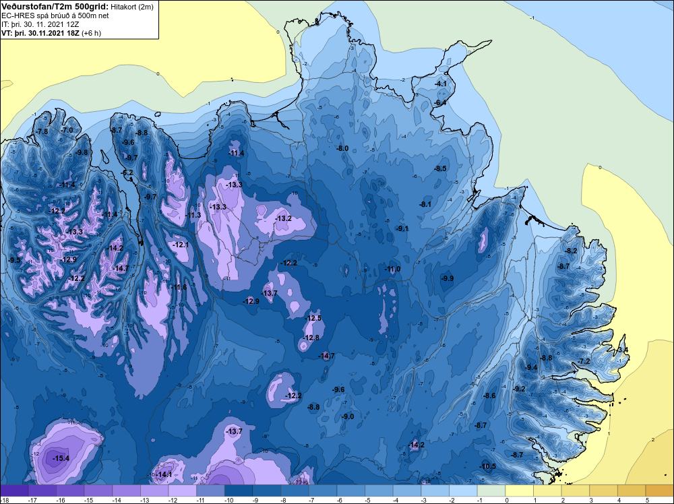Click the -7.8 temperature label
The image size is (674, 504).
coord(42,131)
